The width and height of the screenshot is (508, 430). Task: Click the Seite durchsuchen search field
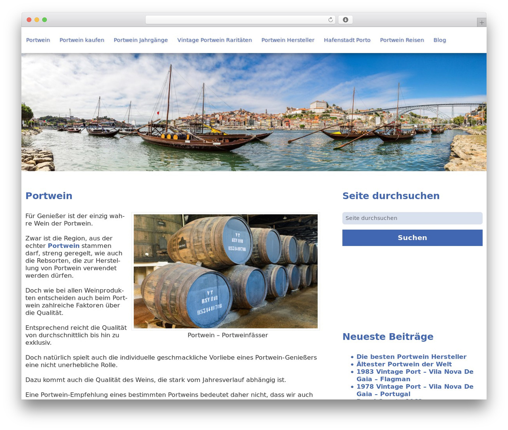coord(412,218)
